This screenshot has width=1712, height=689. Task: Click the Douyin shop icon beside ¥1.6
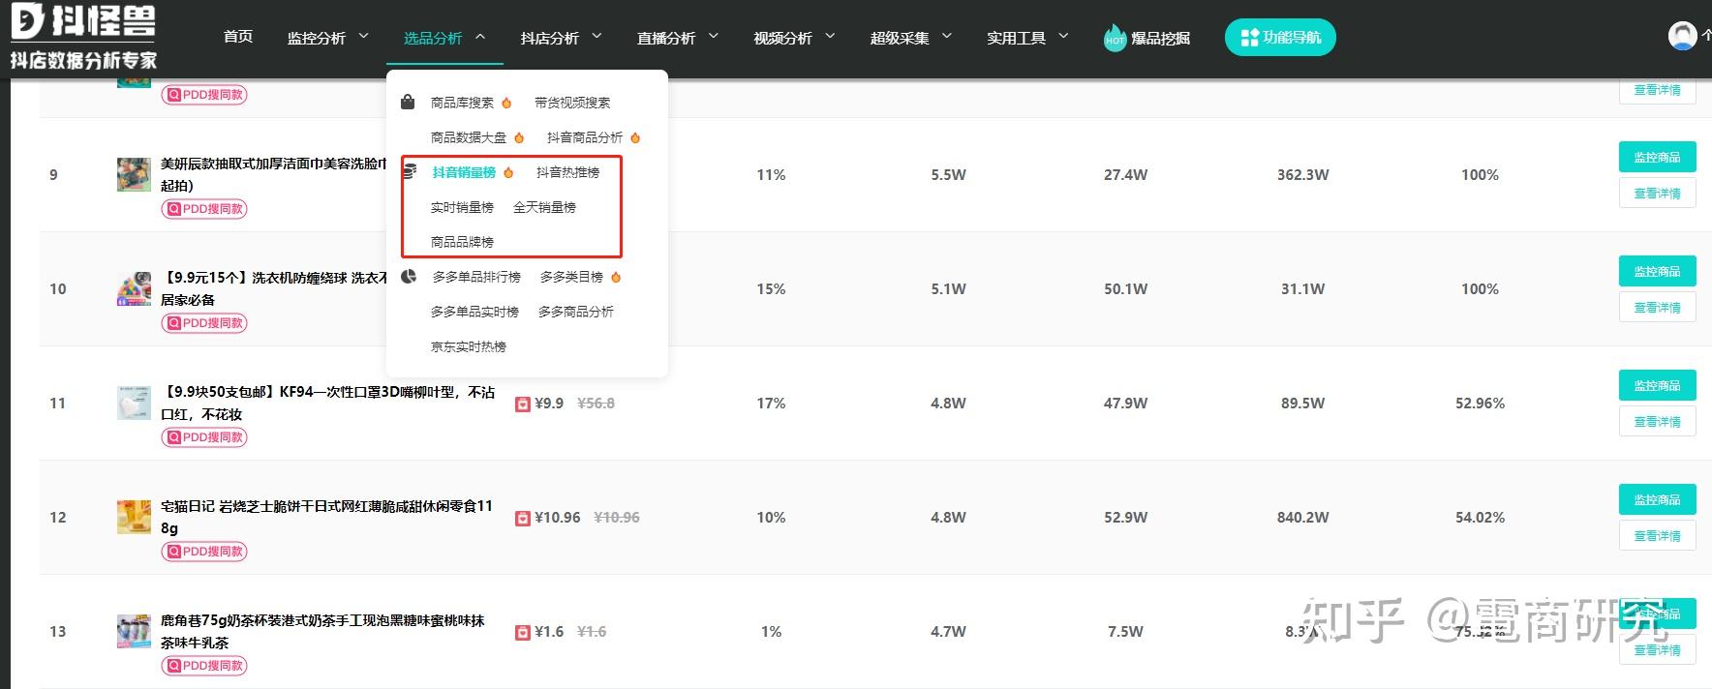(523, 632)
